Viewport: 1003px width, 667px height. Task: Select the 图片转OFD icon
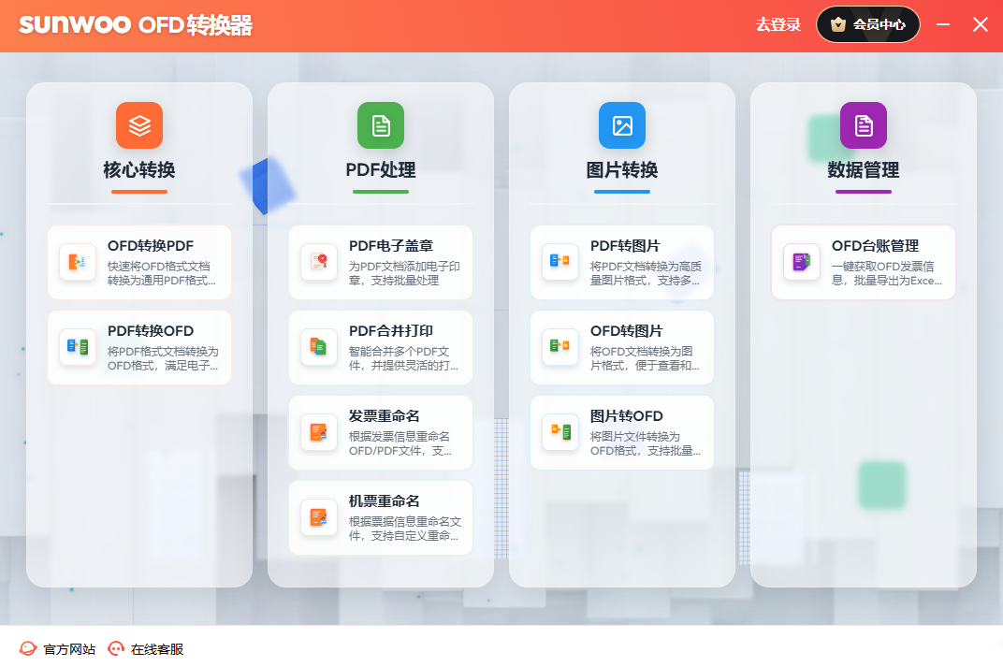click(x=560, y=432)
